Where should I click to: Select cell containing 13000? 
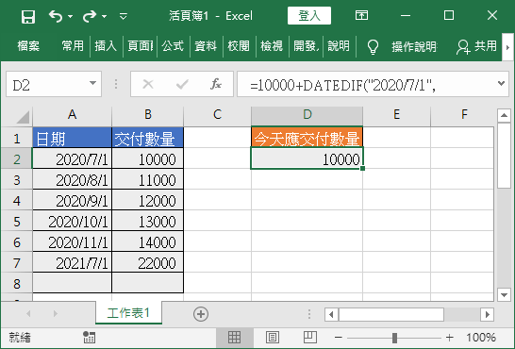tap(148, 221)
